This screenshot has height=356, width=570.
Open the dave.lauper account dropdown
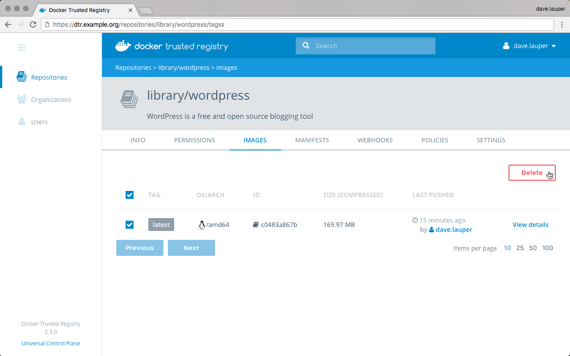click(x=529, y=46)
